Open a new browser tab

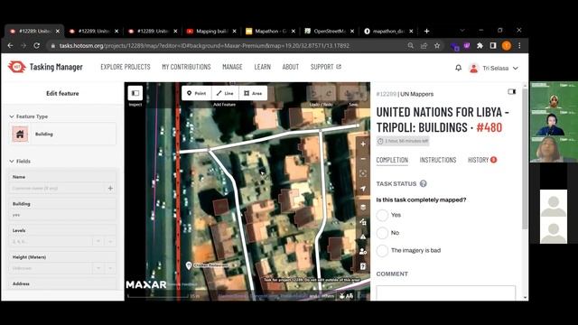click(426, 32)
